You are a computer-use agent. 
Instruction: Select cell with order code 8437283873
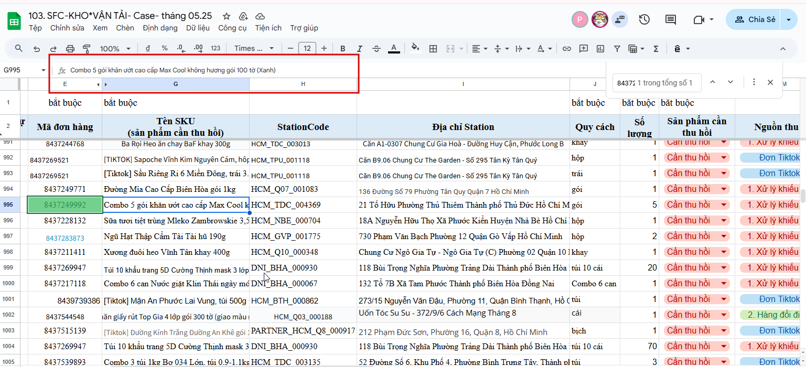(65, 238)
